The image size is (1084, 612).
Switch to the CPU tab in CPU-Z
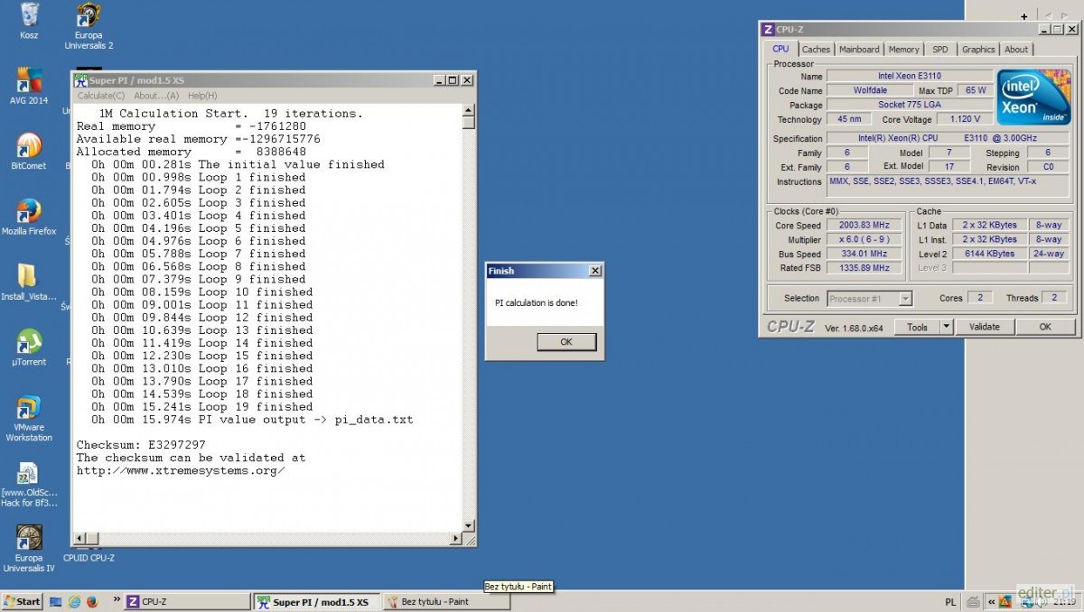coord(780,50)
